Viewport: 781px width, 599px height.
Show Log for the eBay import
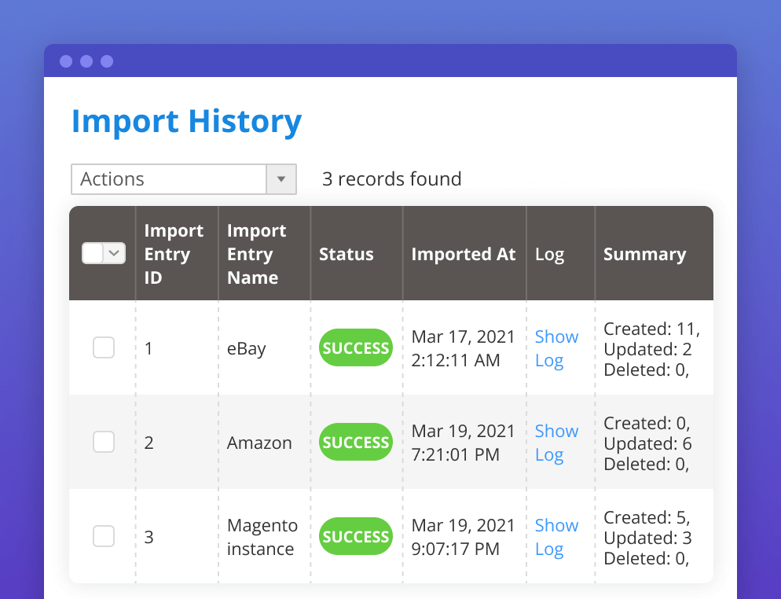pyautogui.click(x=556, y=347)
